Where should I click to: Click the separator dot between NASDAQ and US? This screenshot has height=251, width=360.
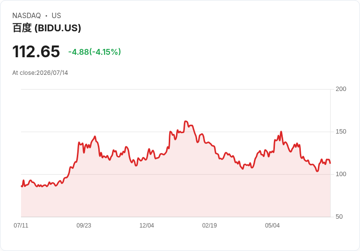click(x=46, y=16)
